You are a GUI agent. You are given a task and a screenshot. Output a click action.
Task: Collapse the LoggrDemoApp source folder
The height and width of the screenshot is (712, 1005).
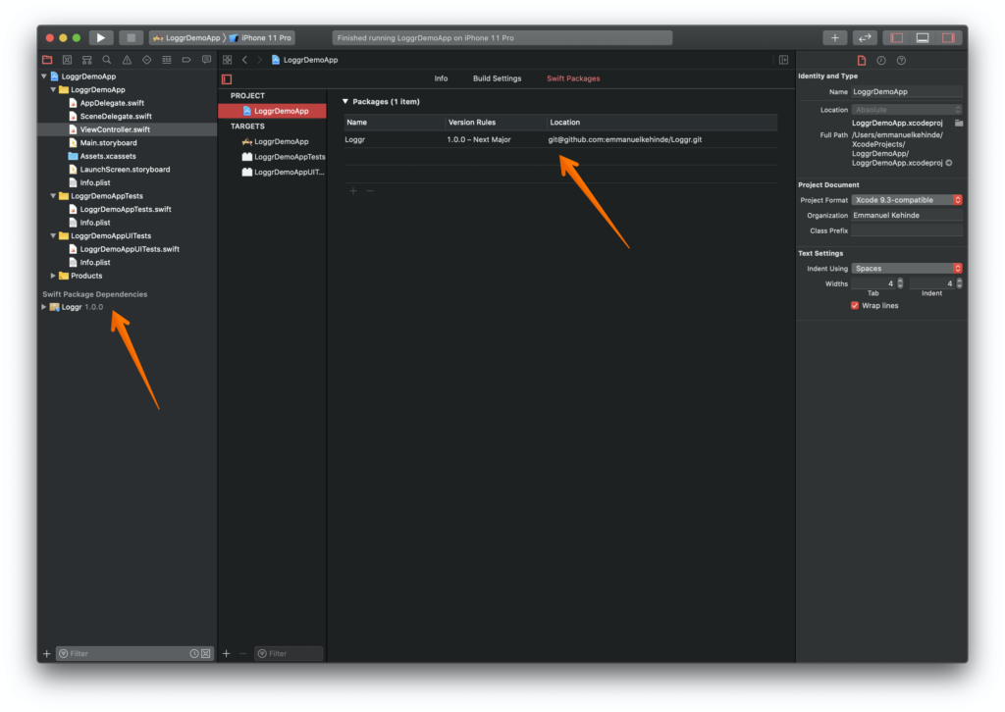53,89
